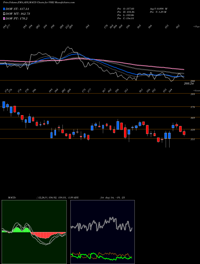The height and width of the screenshot is (264, 200).
Task: Open the ADX indicator chart panel
Action: pyautogui.click(x=102, y=232)
